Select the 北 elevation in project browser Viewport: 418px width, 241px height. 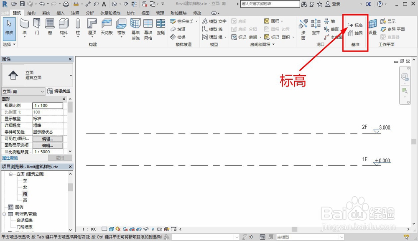(x=25, y=187)
